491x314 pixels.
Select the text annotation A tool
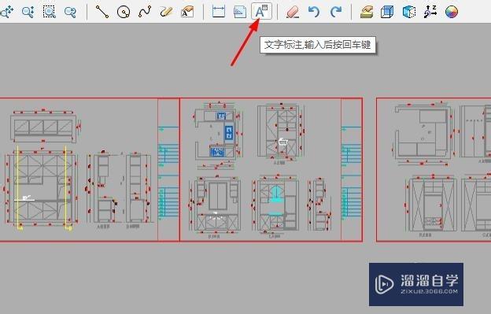(261, 11)
